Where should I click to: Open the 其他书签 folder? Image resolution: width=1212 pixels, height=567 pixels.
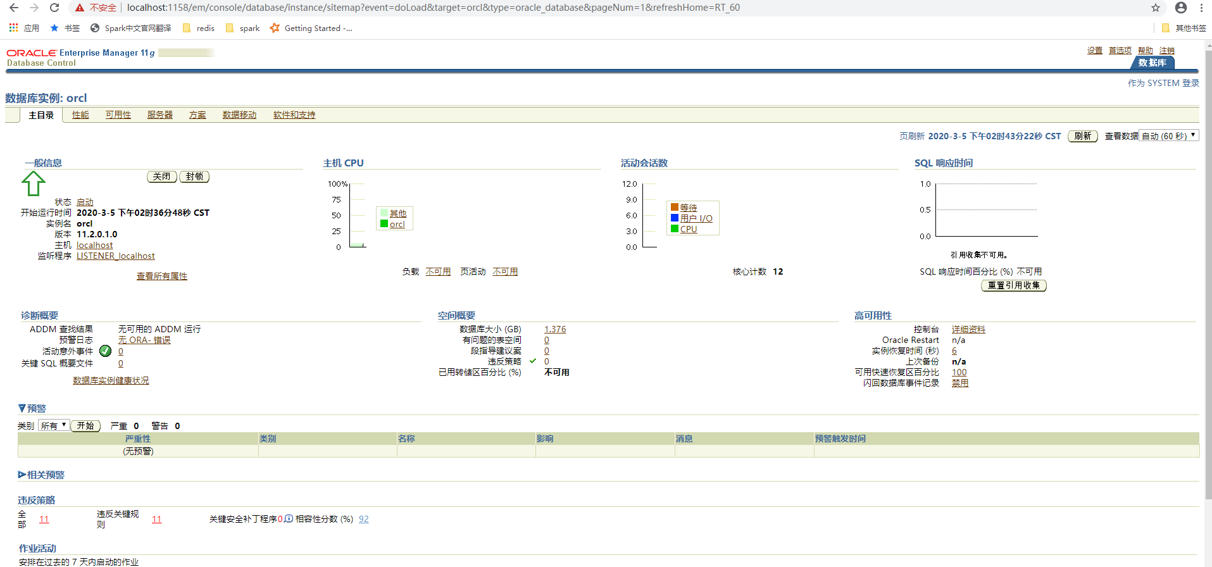(1184, 28)
